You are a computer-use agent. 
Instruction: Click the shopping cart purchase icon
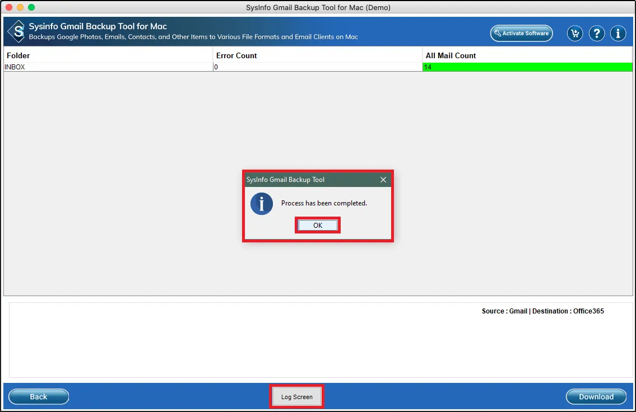coord(575,33)
